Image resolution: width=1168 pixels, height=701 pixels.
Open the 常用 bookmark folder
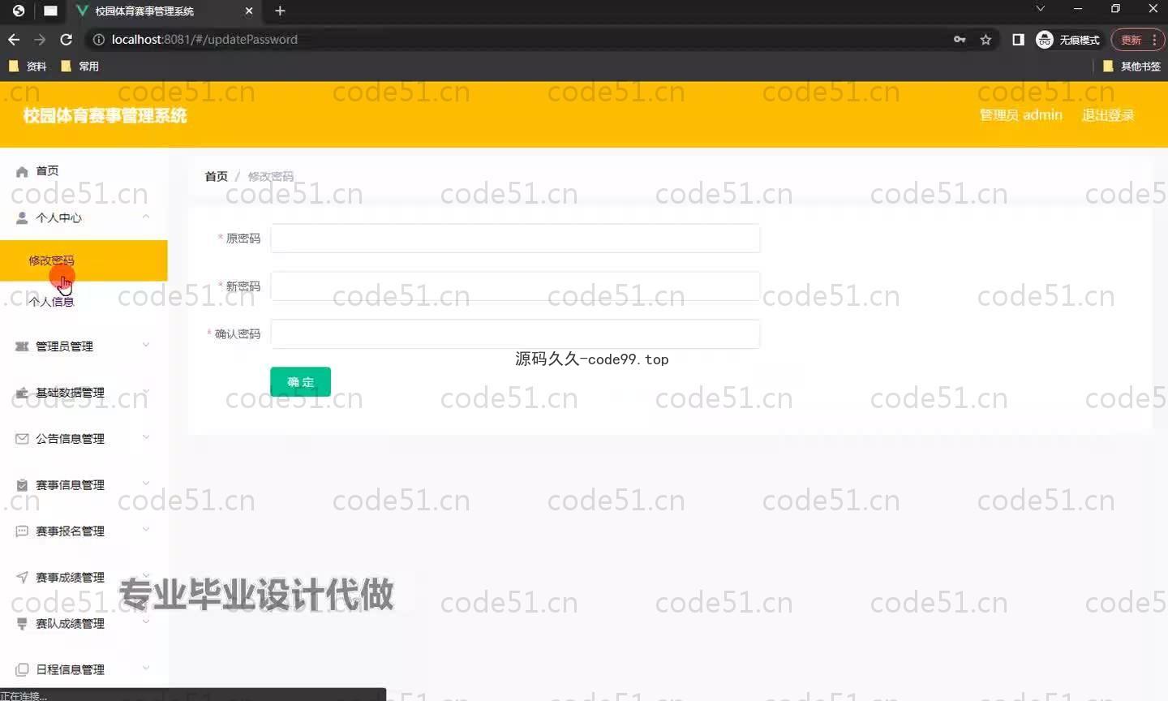(x=79, y=67)
